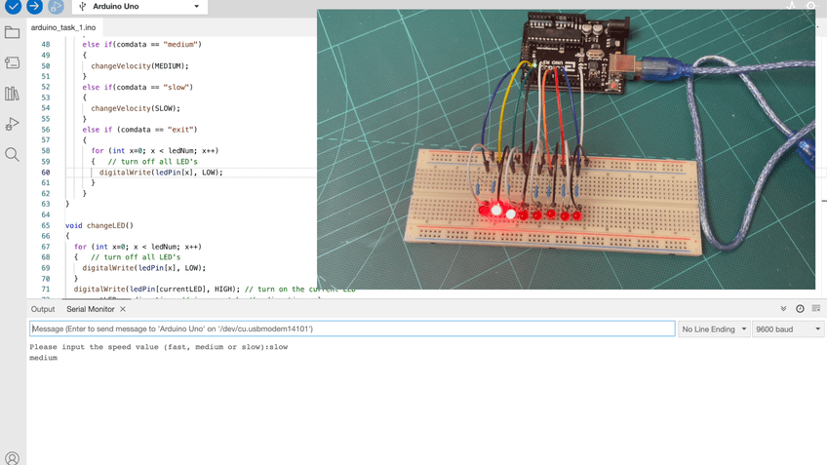Open the 9600 baud rate dropdown
This screenshot has width=827, height=465.
click(788, 329)
